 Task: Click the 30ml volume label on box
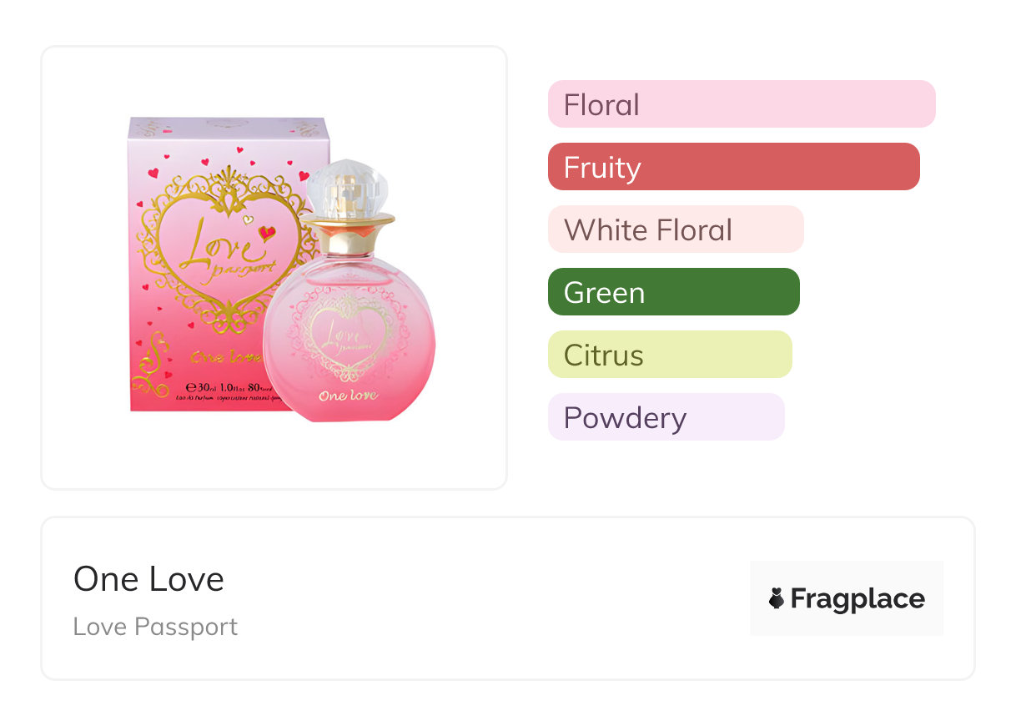[209, 387]
